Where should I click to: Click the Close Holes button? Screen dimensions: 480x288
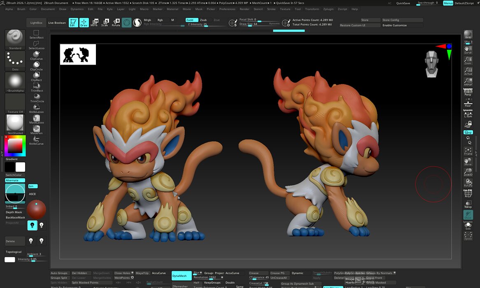click(123, 273)
